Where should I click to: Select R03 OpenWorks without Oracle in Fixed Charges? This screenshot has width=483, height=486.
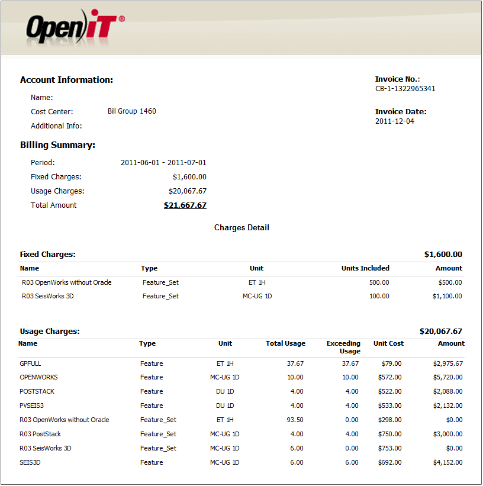click(67, 282)
